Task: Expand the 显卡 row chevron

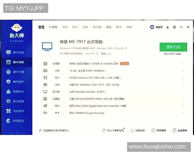Action: pos(183,78)
